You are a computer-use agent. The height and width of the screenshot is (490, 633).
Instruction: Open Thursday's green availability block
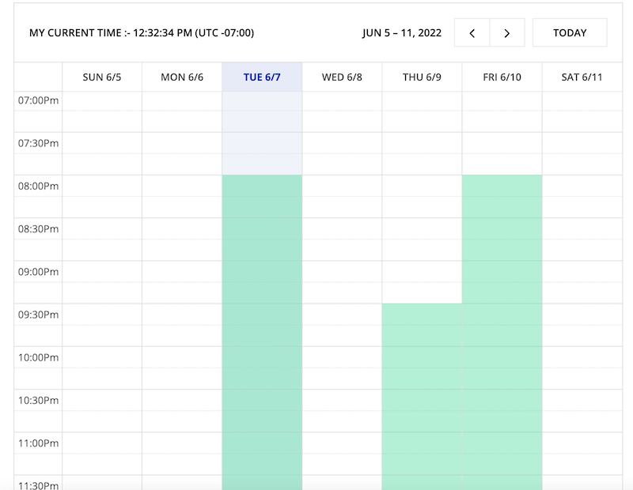(x=422, y=397)
